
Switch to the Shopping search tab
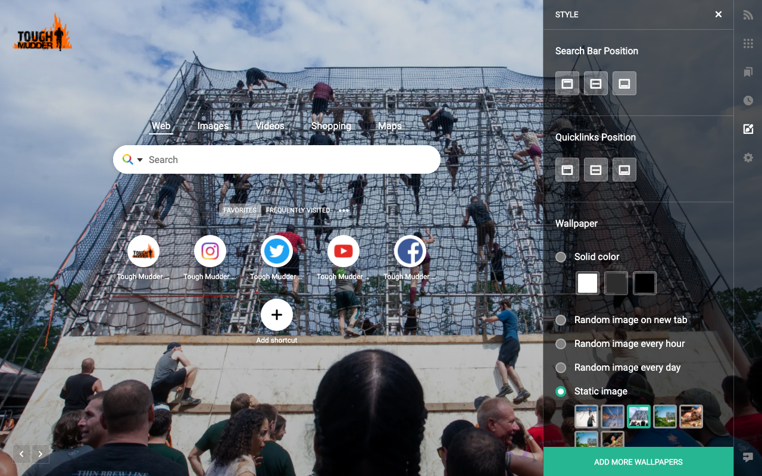tap(331, 126)
